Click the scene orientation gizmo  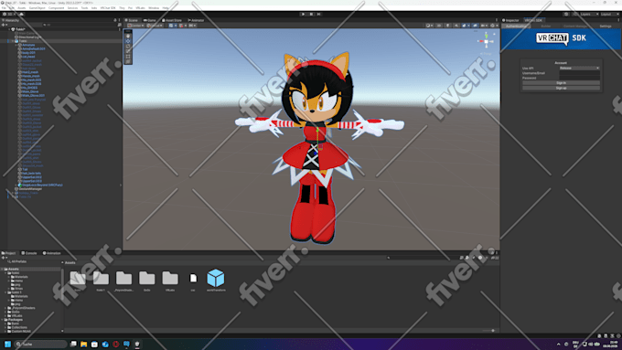tap(486, 41)
